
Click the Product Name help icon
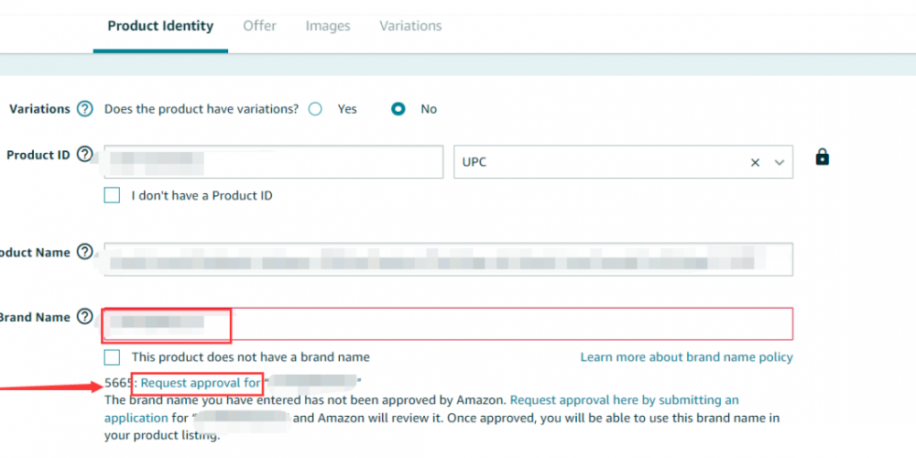coord(85,252)
